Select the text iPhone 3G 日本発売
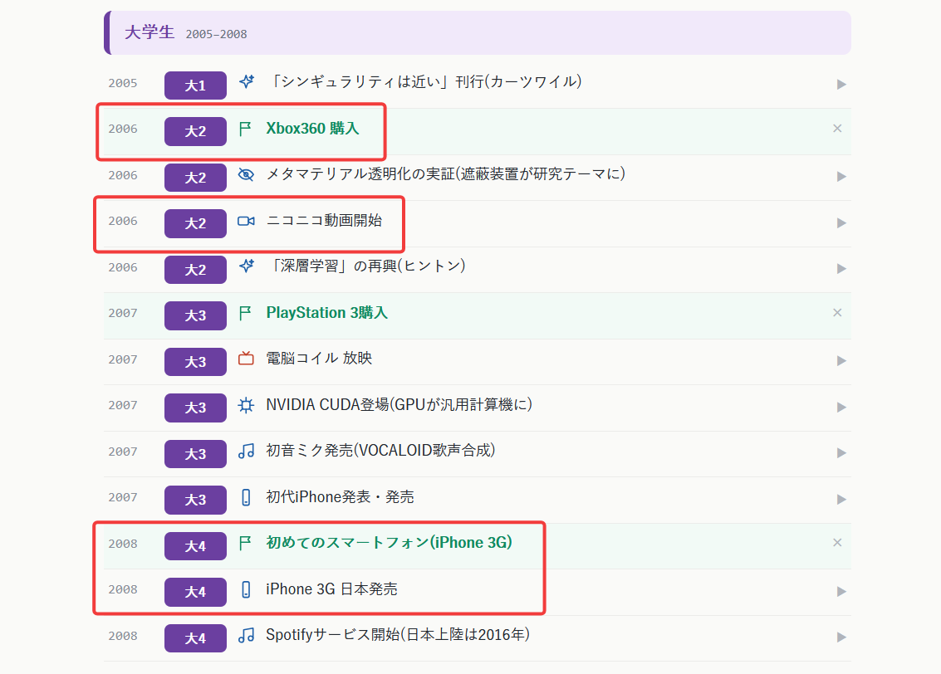The height and width of the screenshot is (674, 941). tap(332, 589)
